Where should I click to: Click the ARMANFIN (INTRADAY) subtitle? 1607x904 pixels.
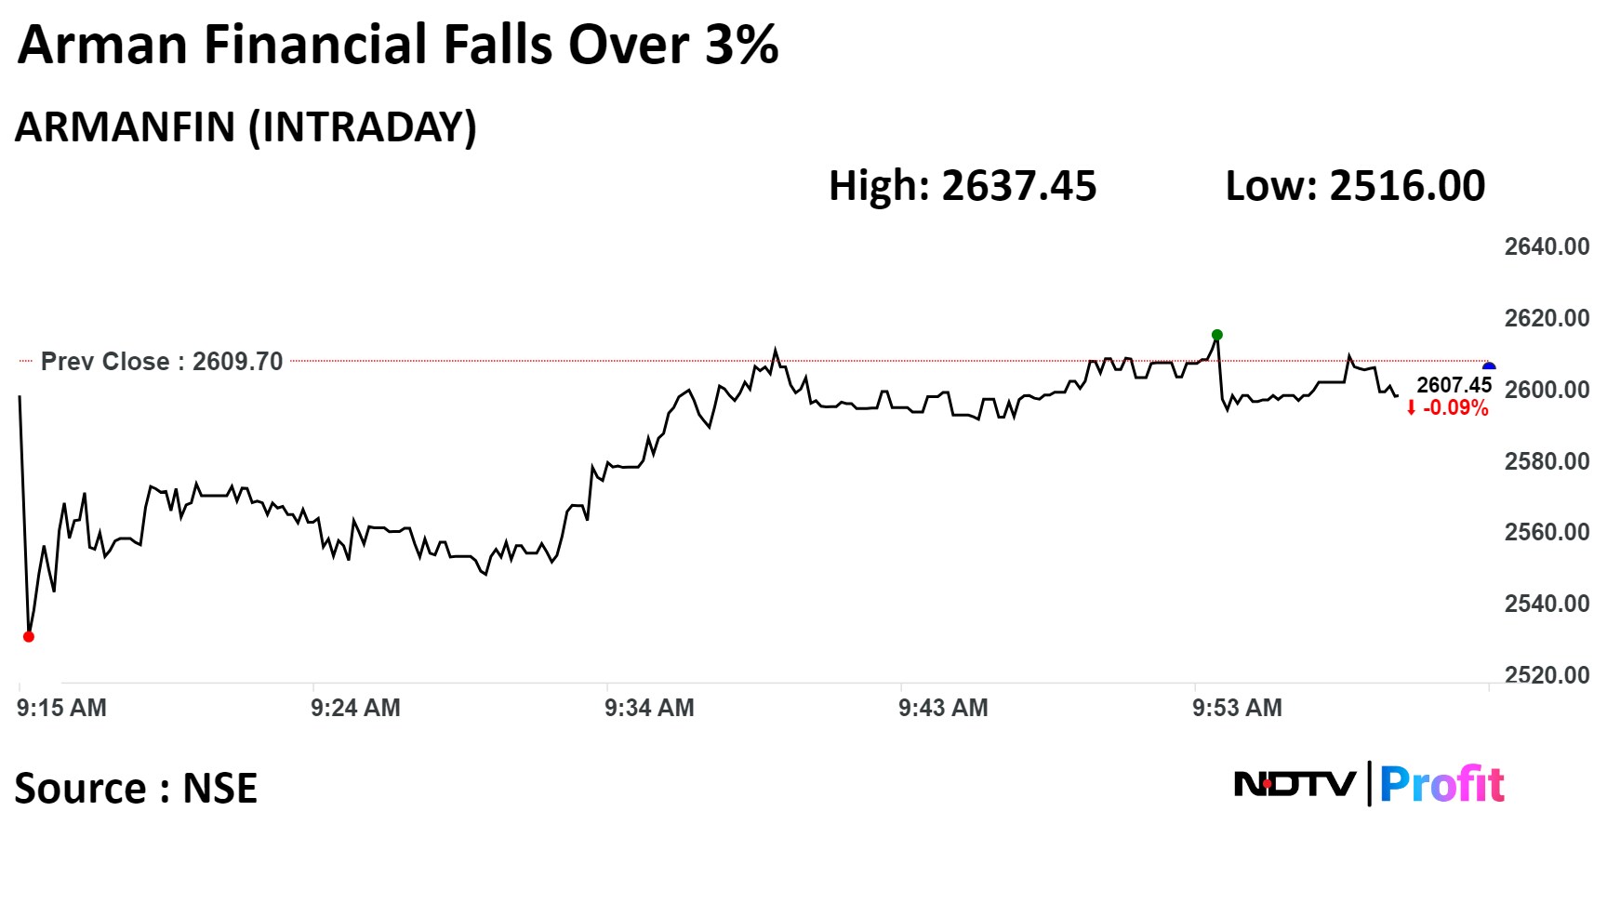tap(246, 127)
